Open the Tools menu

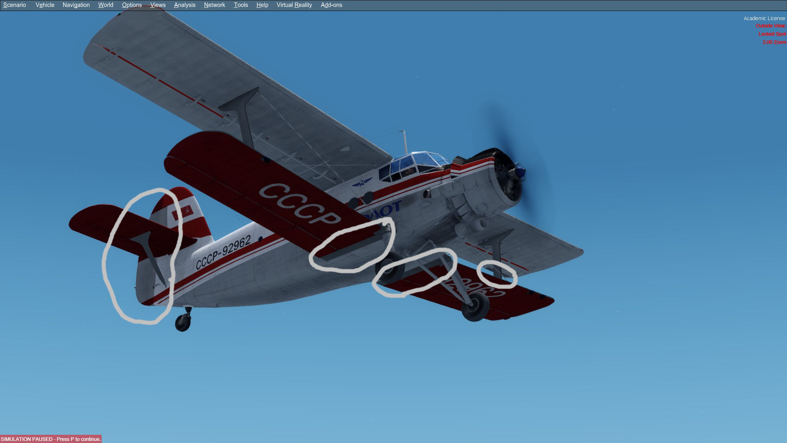click(x=241, y=5)
